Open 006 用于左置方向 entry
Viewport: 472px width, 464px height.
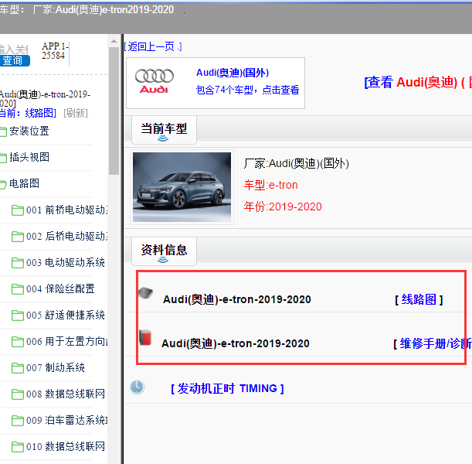click(67, 341)
